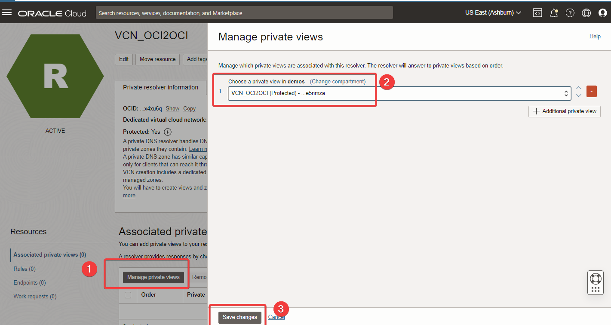Click the search resources input field
The height and width of the screenshot is (325, 611).
[244, 13]
